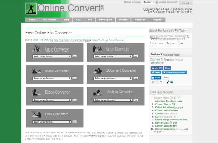Click the From format input field
The image size is (218, 143).
click(x=162, y=43)
